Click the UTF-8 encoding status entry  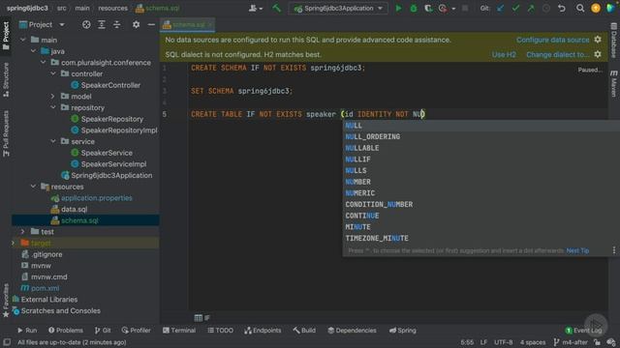(504, 342)
